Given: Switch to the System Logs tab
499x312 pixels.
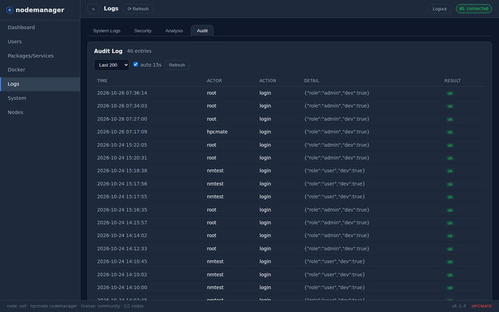Looking at the screenshot, I should pyautogui.click(x=107, y=31).
